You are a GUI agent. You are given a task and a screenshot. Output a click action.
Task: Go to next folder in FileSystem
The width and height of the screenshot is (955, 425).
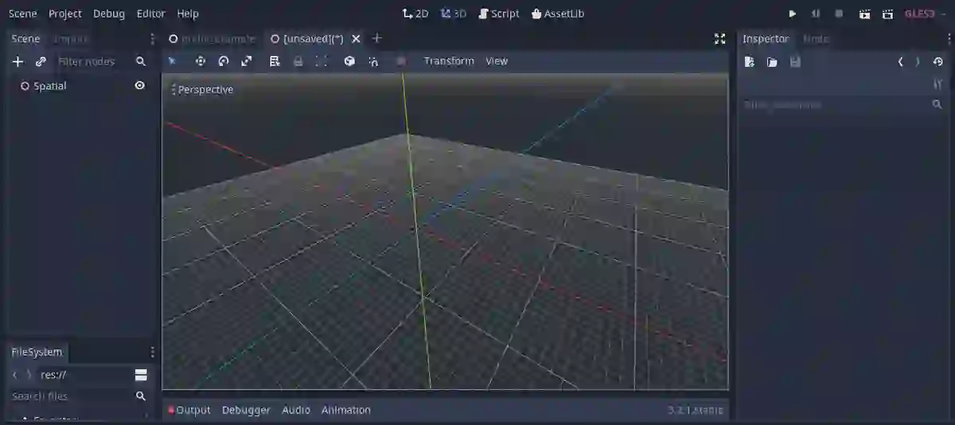coord(29,374)
